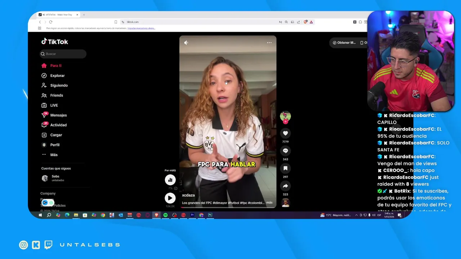Save the video with bookmark icon

point(285,168)
